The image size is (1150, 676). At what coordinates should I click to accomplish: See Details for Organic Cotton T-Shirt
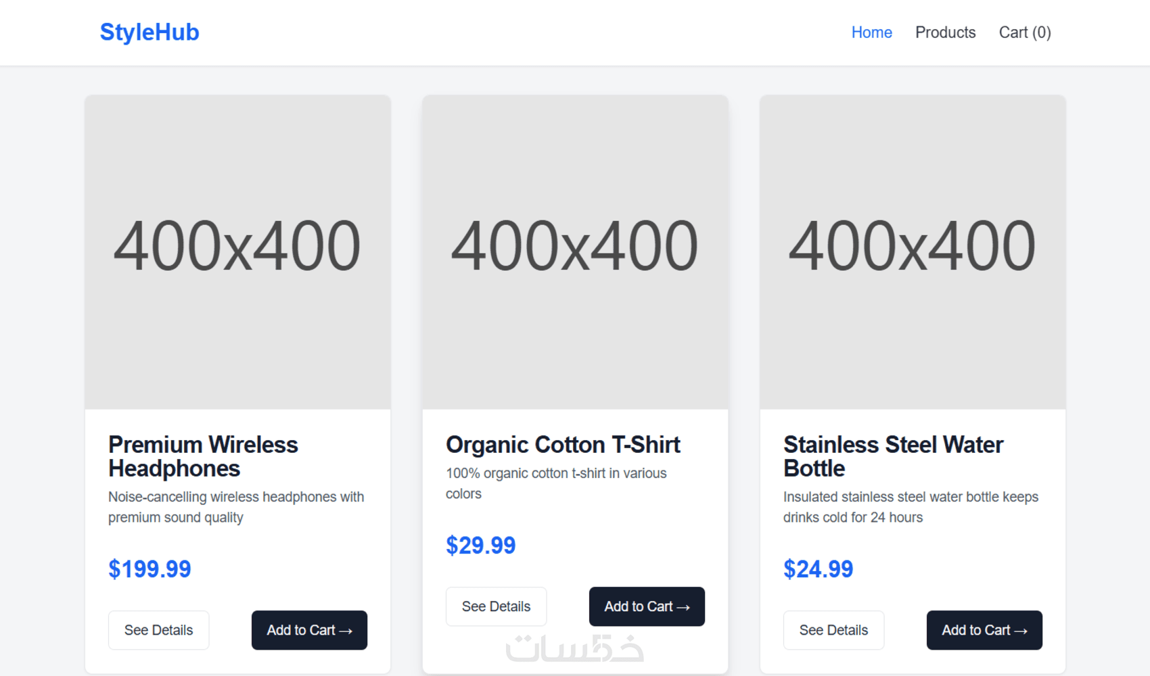496,606
